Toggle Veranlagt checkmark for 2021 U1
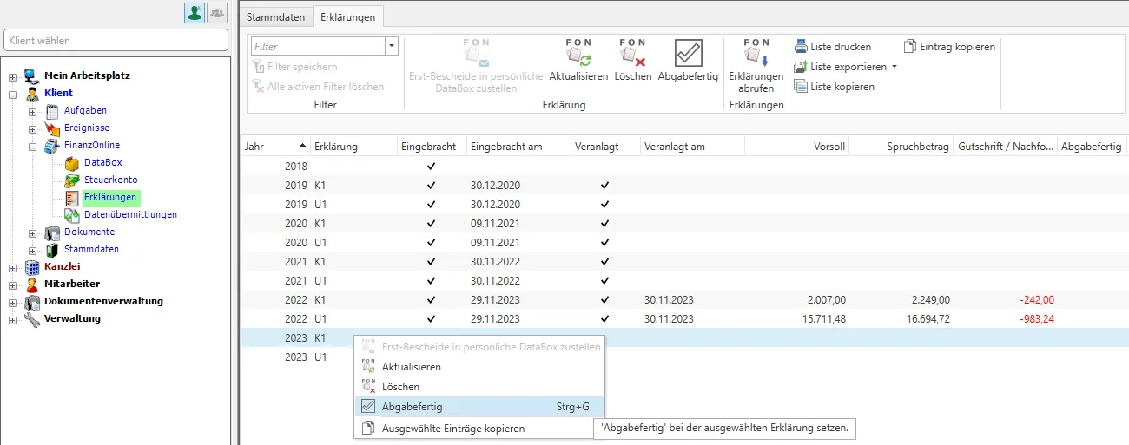 pos(605,280)
